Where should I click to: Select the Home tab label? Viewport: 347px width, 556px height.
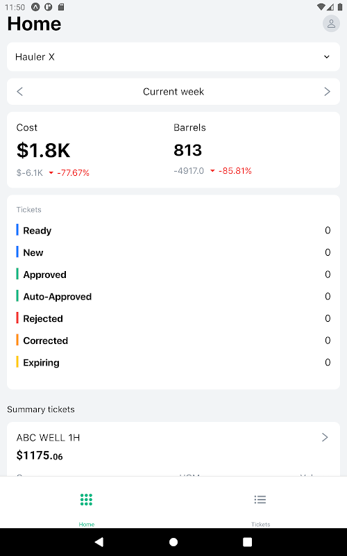(x=86, y=524)
